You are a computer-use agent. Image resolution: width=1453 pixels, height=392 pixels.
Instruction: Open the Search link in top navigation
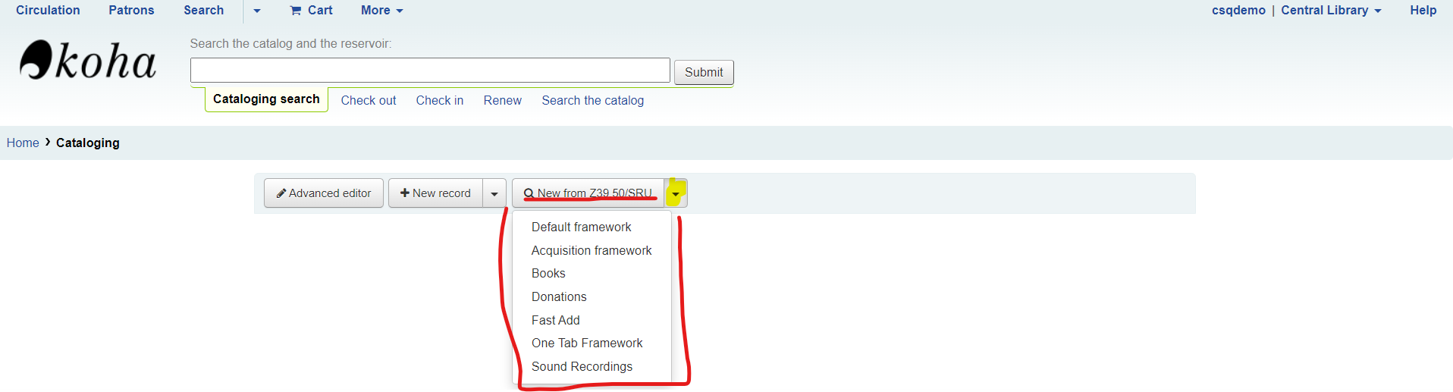coord(204,11)
